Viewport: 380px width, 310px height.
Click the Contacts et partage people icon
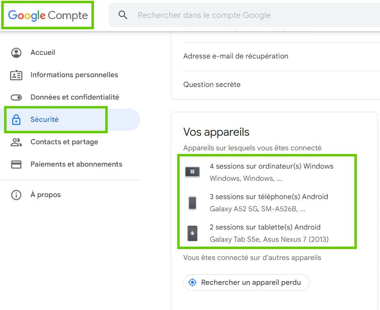point(16,142)
